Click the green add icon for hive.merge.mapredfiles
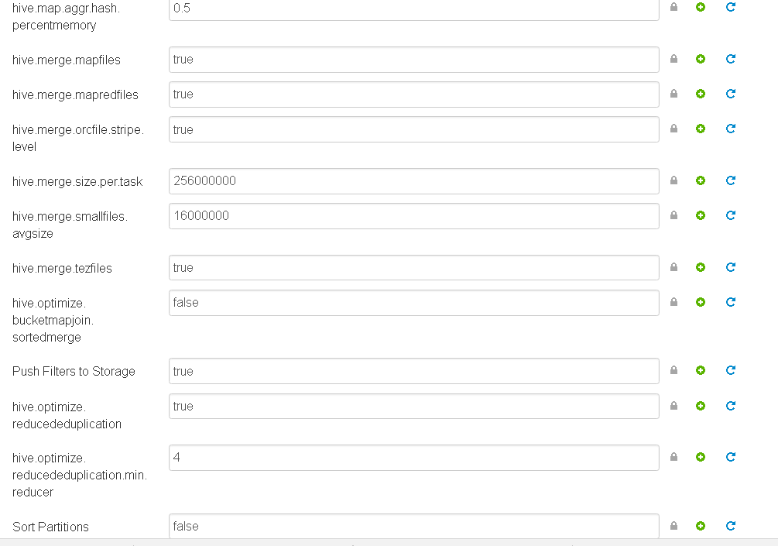The image size is (778, 546). point(701,94)
